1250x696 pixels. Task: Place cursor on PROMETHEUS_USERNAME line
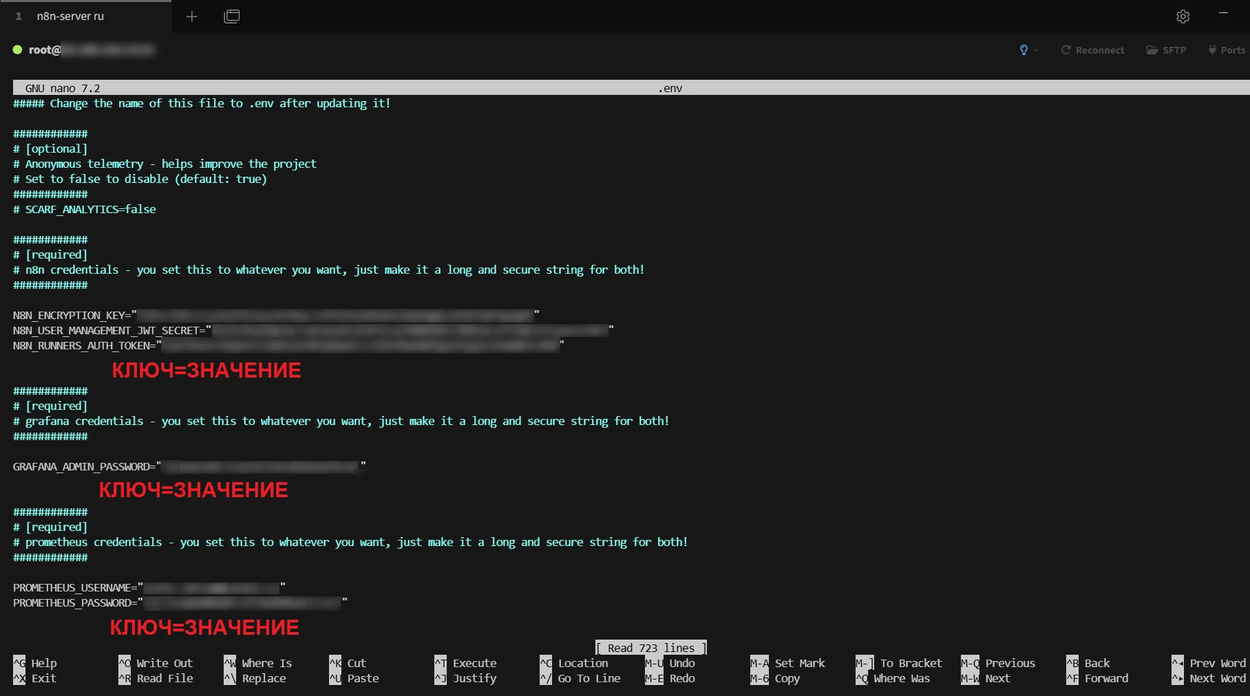point(149,587)
